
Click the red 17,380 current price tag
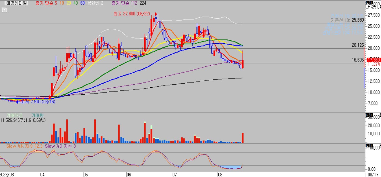click(374, 60)
